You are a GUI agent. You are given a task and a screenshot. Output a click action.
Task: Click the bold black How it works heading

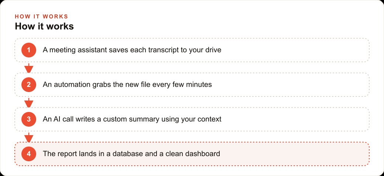click(x=44, y=27)
